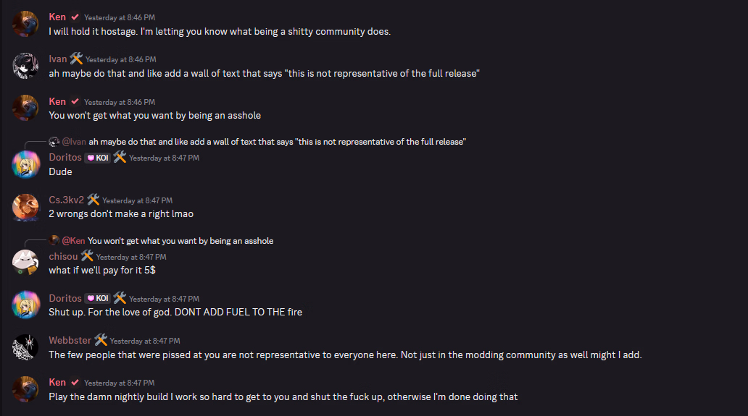The width and height of the screenshot is (748, 416).
Task: Click Ken's avatar on the "hold it hostage" message
Action: click(x=25, y=24)
